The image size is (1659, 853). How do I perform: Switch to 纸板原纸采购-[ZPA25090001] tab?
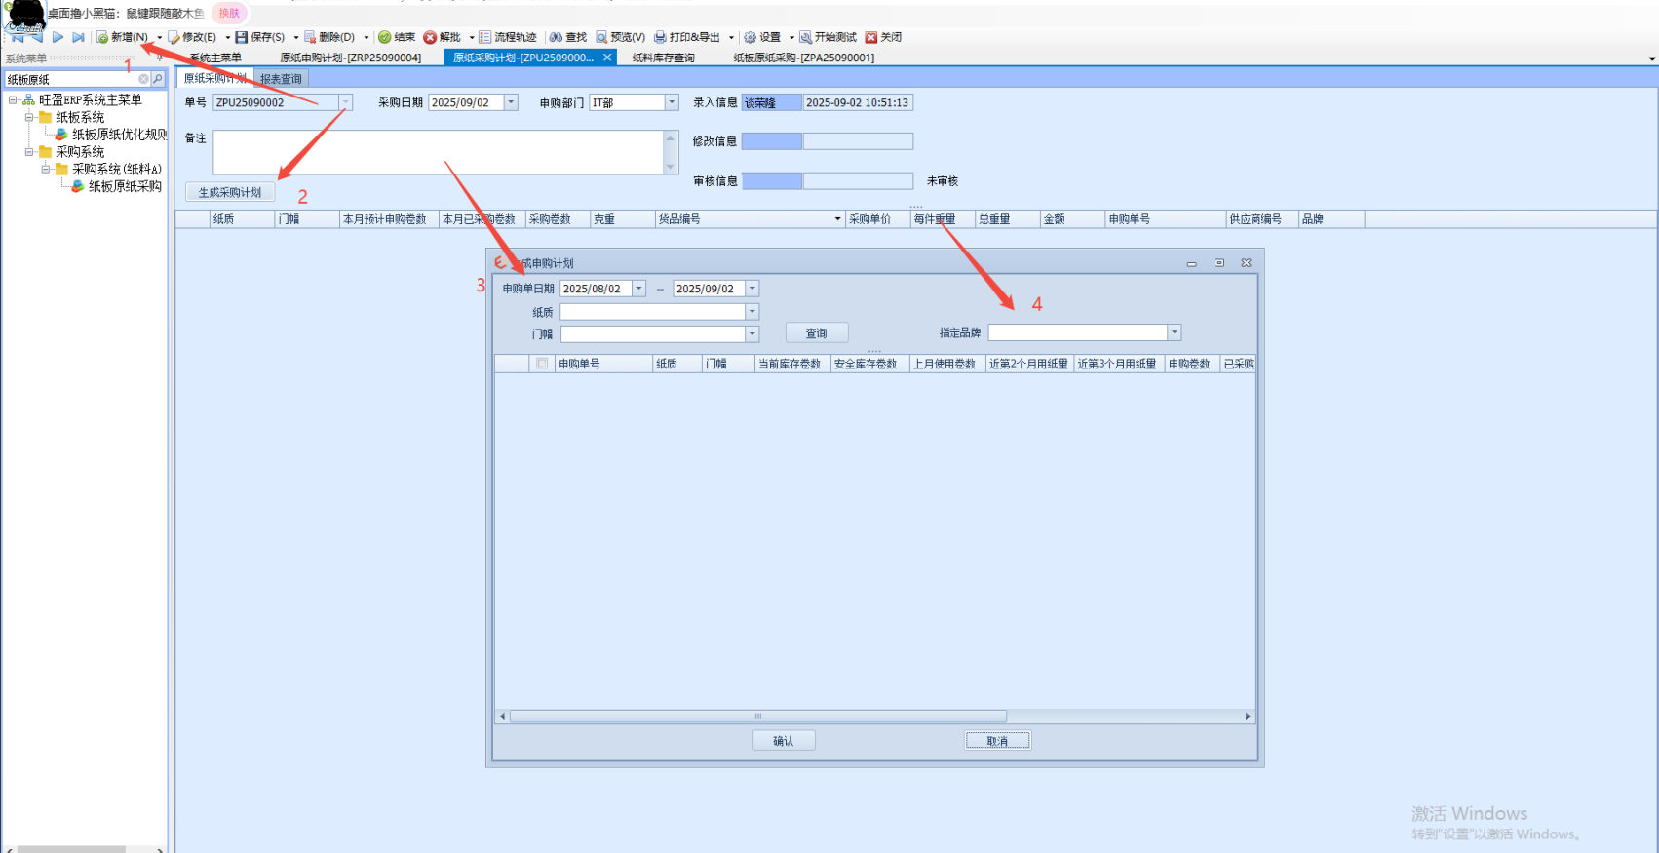pos(804,58)
